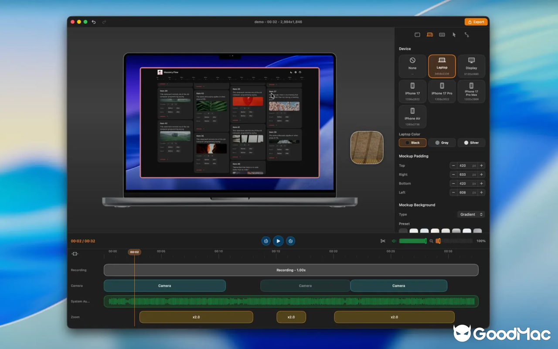Increase Left mockup padding
The width and height of the screenshot is (558, 349).
pos(482,192)
